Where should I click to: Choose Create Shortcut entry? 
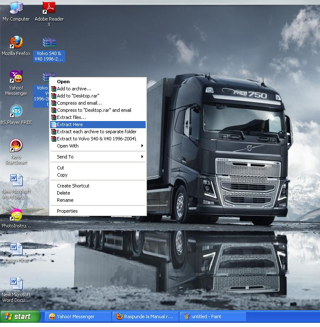pos(98,186)
